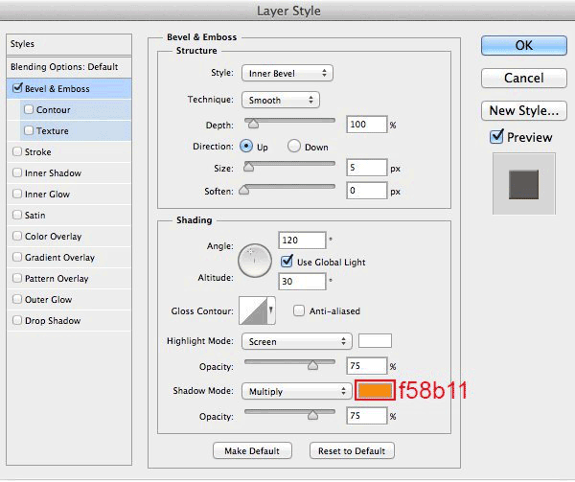Image resolution: width=575 pixels, height=482 pixels.
Task: Click the Soften slider handle
Action: (x=243, y=190)
